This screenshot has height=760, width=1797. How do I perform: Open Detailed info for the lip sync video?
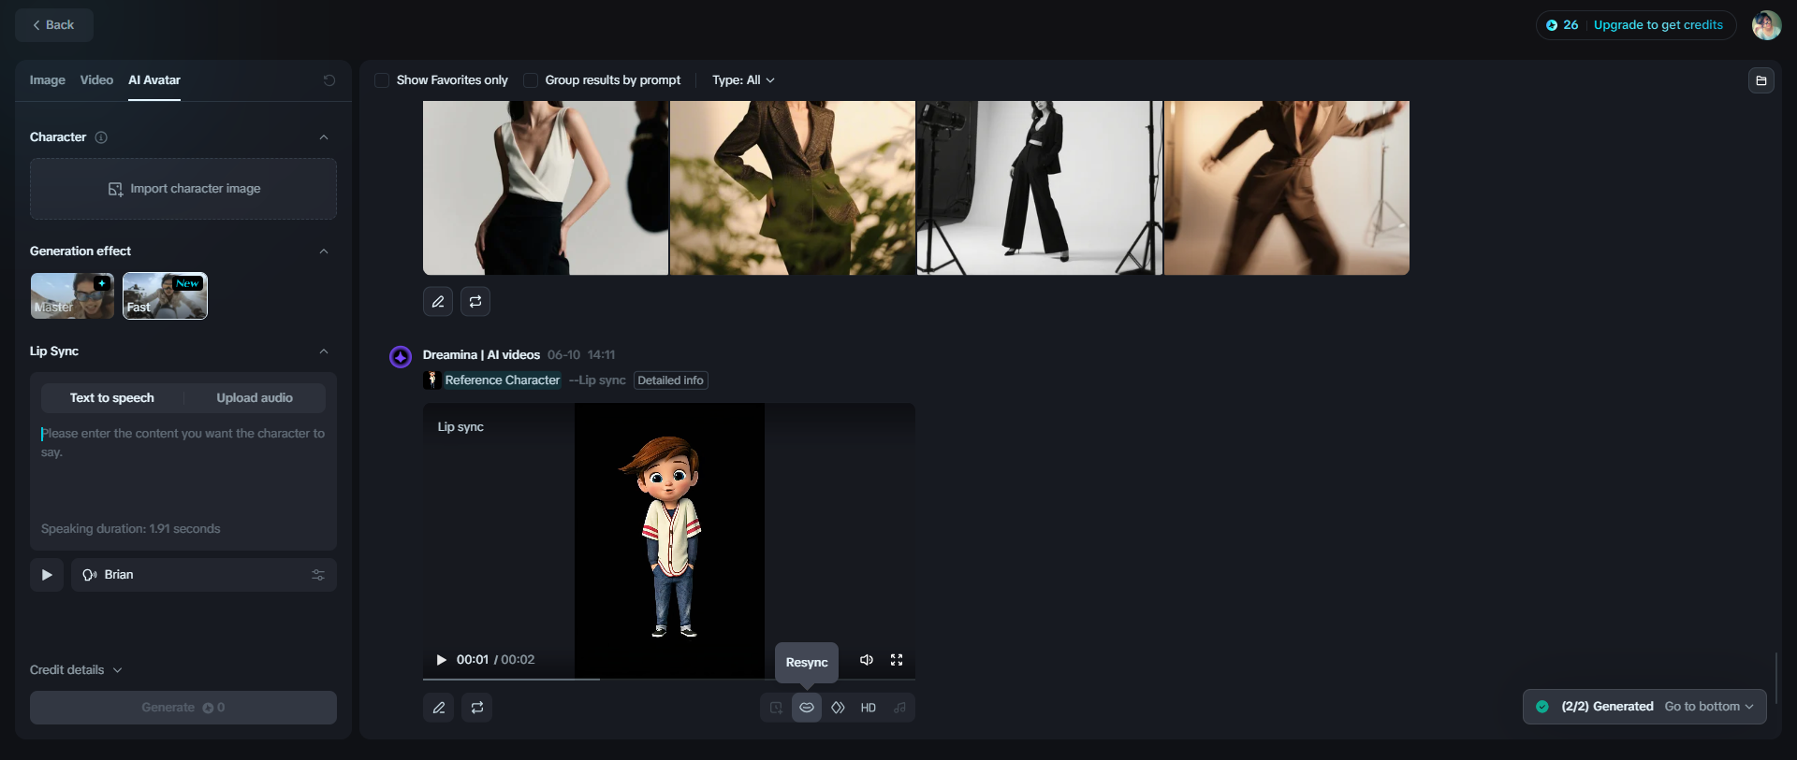[670, 380]
